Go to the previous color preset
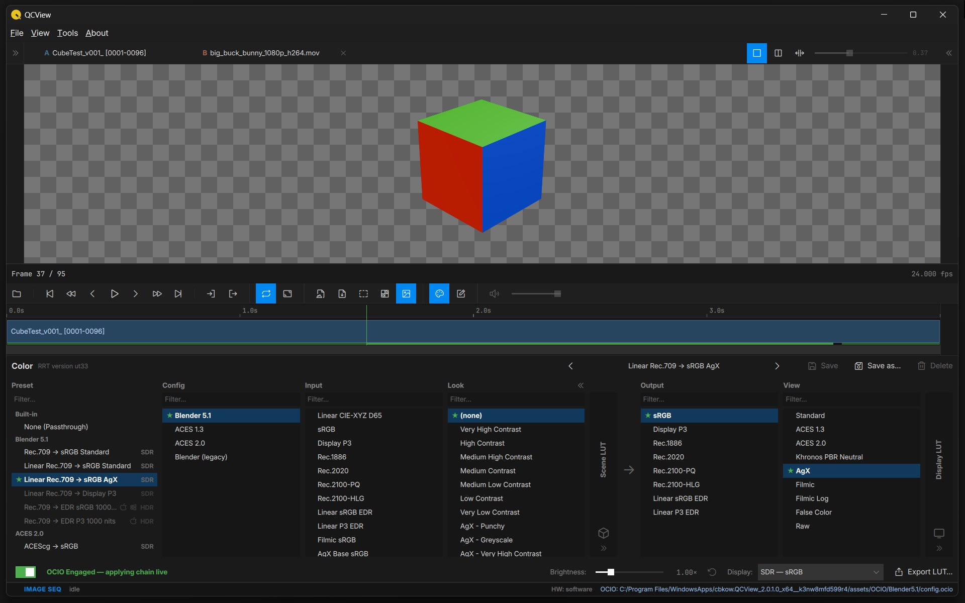The height and width of the screenshot is (603, 965). click(x=570, y=366)
